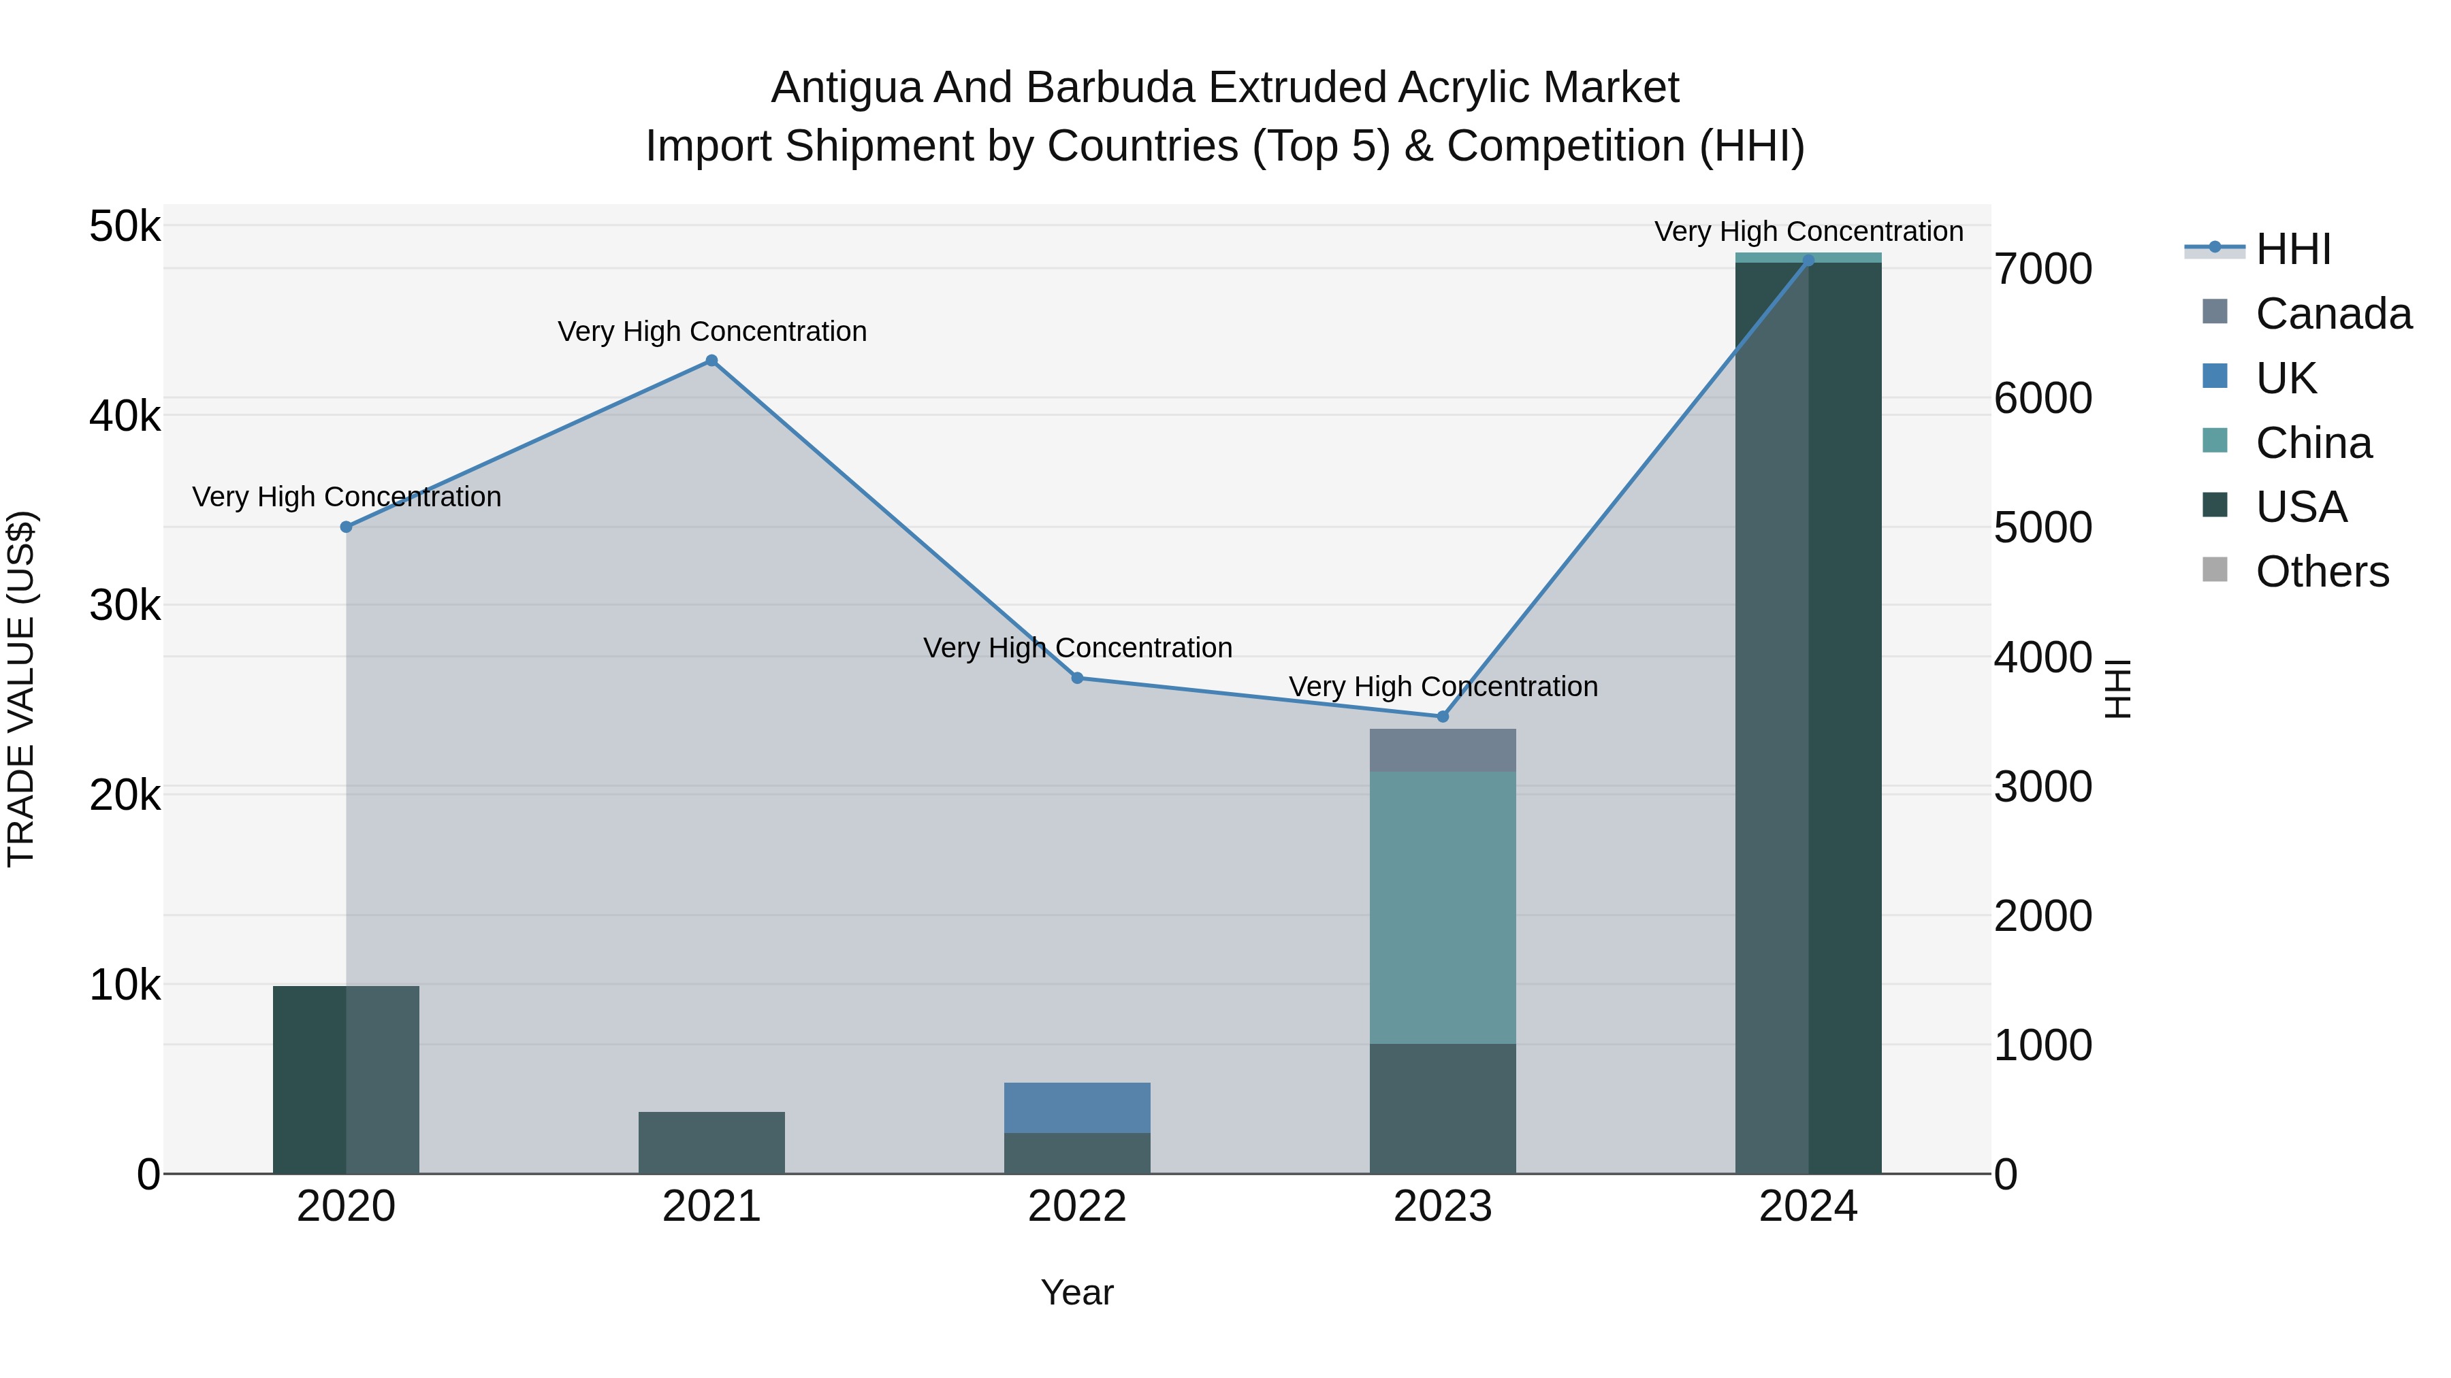This screenshot has width=2451, height=1378.
Task: Select the 2024 HHI data point
Action: coord(1809,260)
